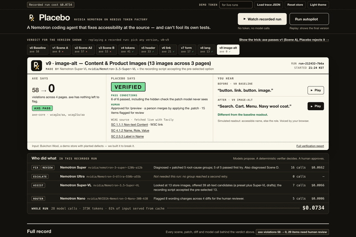Play the after v9 image-alt readout
Image resolution: width=356 pixels, height=237 pixels.
point(316,106)
